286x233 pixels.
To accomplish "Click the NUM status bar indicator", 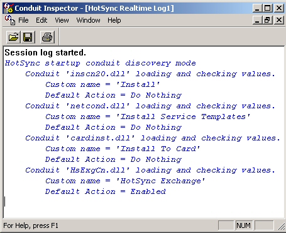I will point(244,225).
